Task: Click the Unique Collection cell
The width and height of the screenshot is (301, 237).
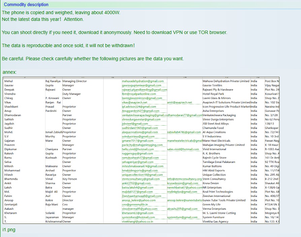Action: click(214, 175)
